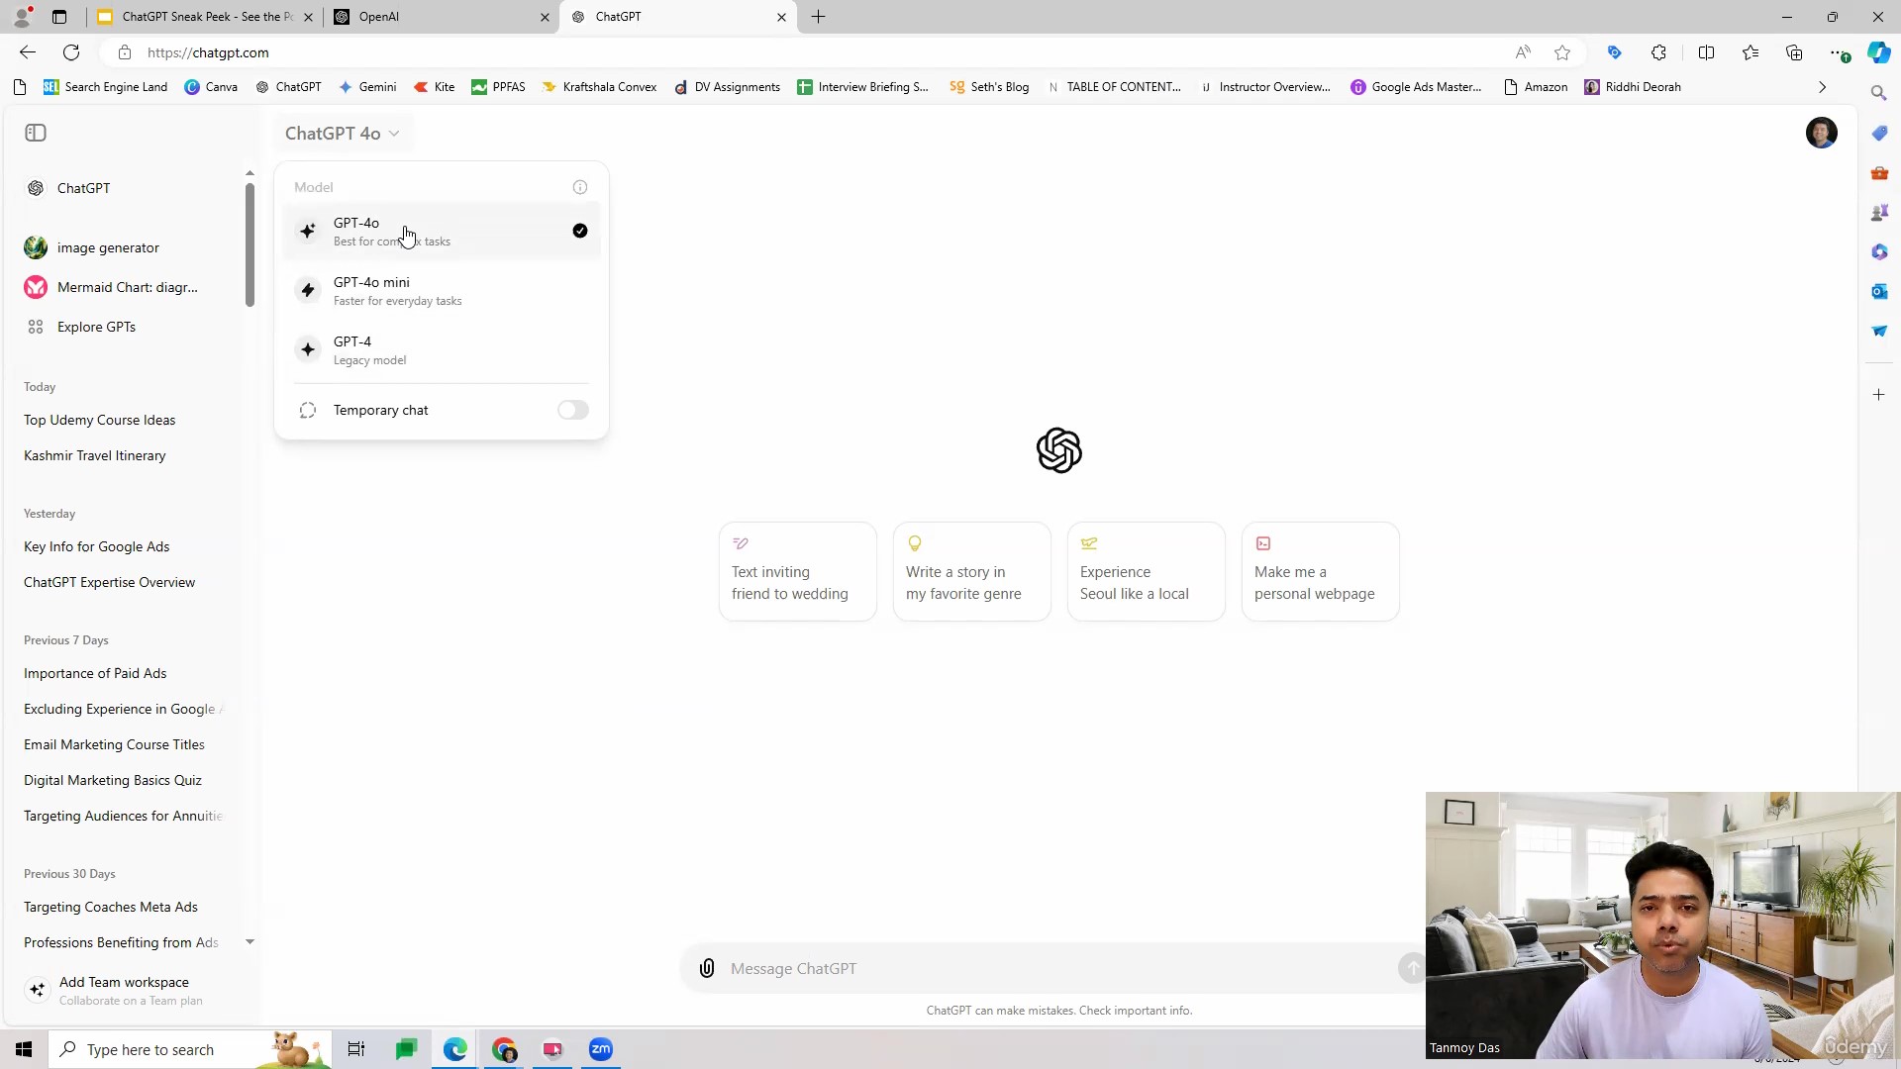
Task: Click the sidebar scroll down arrow
Action: tap(250, 941)
